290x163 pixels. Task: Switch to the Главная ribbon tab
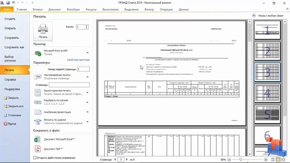point(22,10)
